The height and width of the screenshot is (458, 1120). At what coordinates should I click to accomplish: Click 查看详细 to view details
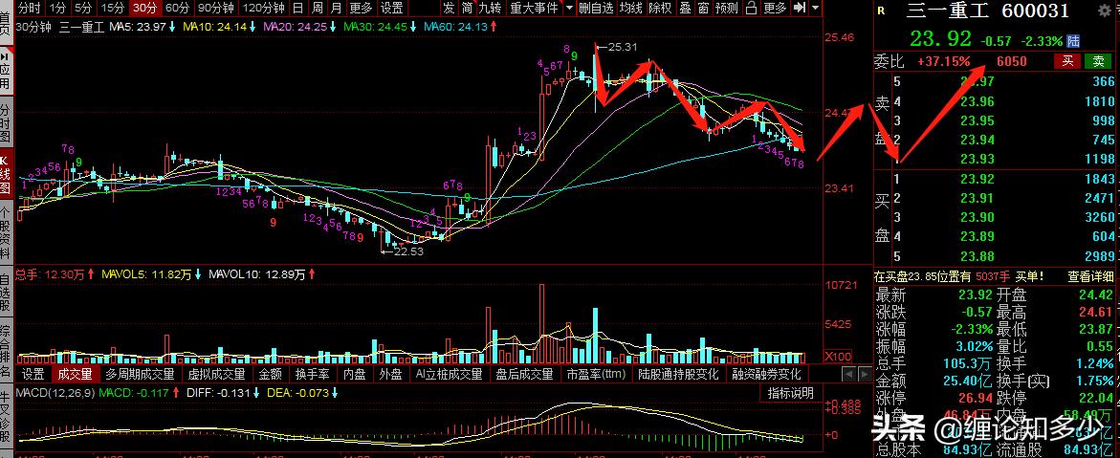[1090, 275]
